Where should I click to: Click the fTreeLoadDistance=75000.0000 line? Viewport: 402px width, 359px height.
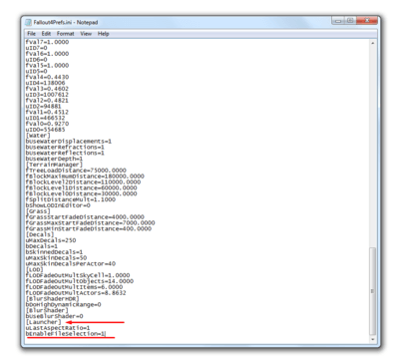click(x=76, y=171)
